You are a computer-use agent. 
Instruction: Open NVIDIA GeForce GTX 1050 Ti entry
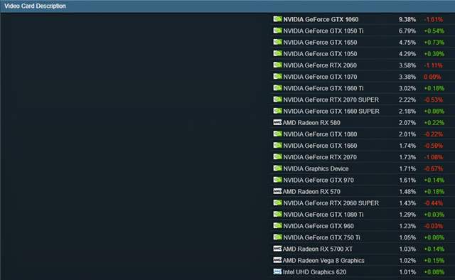point(323,31)
